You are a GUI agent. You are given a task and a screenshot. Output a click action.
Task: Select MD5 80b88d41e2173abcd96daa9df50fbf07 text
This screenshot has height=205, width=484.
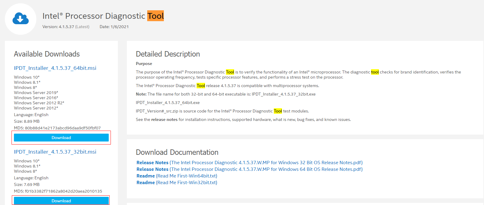[x=57, y=128]
